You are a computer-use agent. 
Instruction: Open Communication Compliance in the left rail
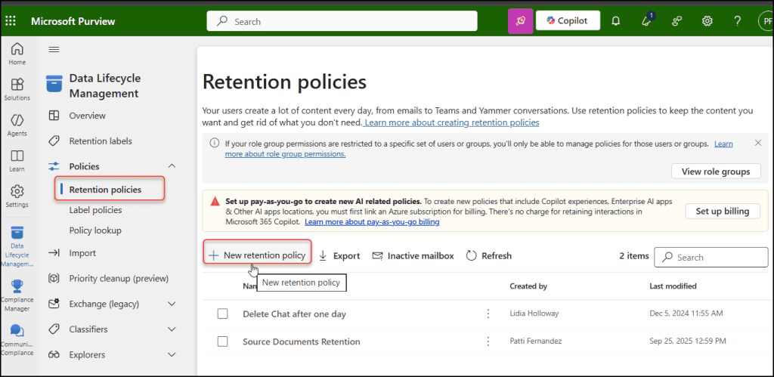[x=17, y=340]
